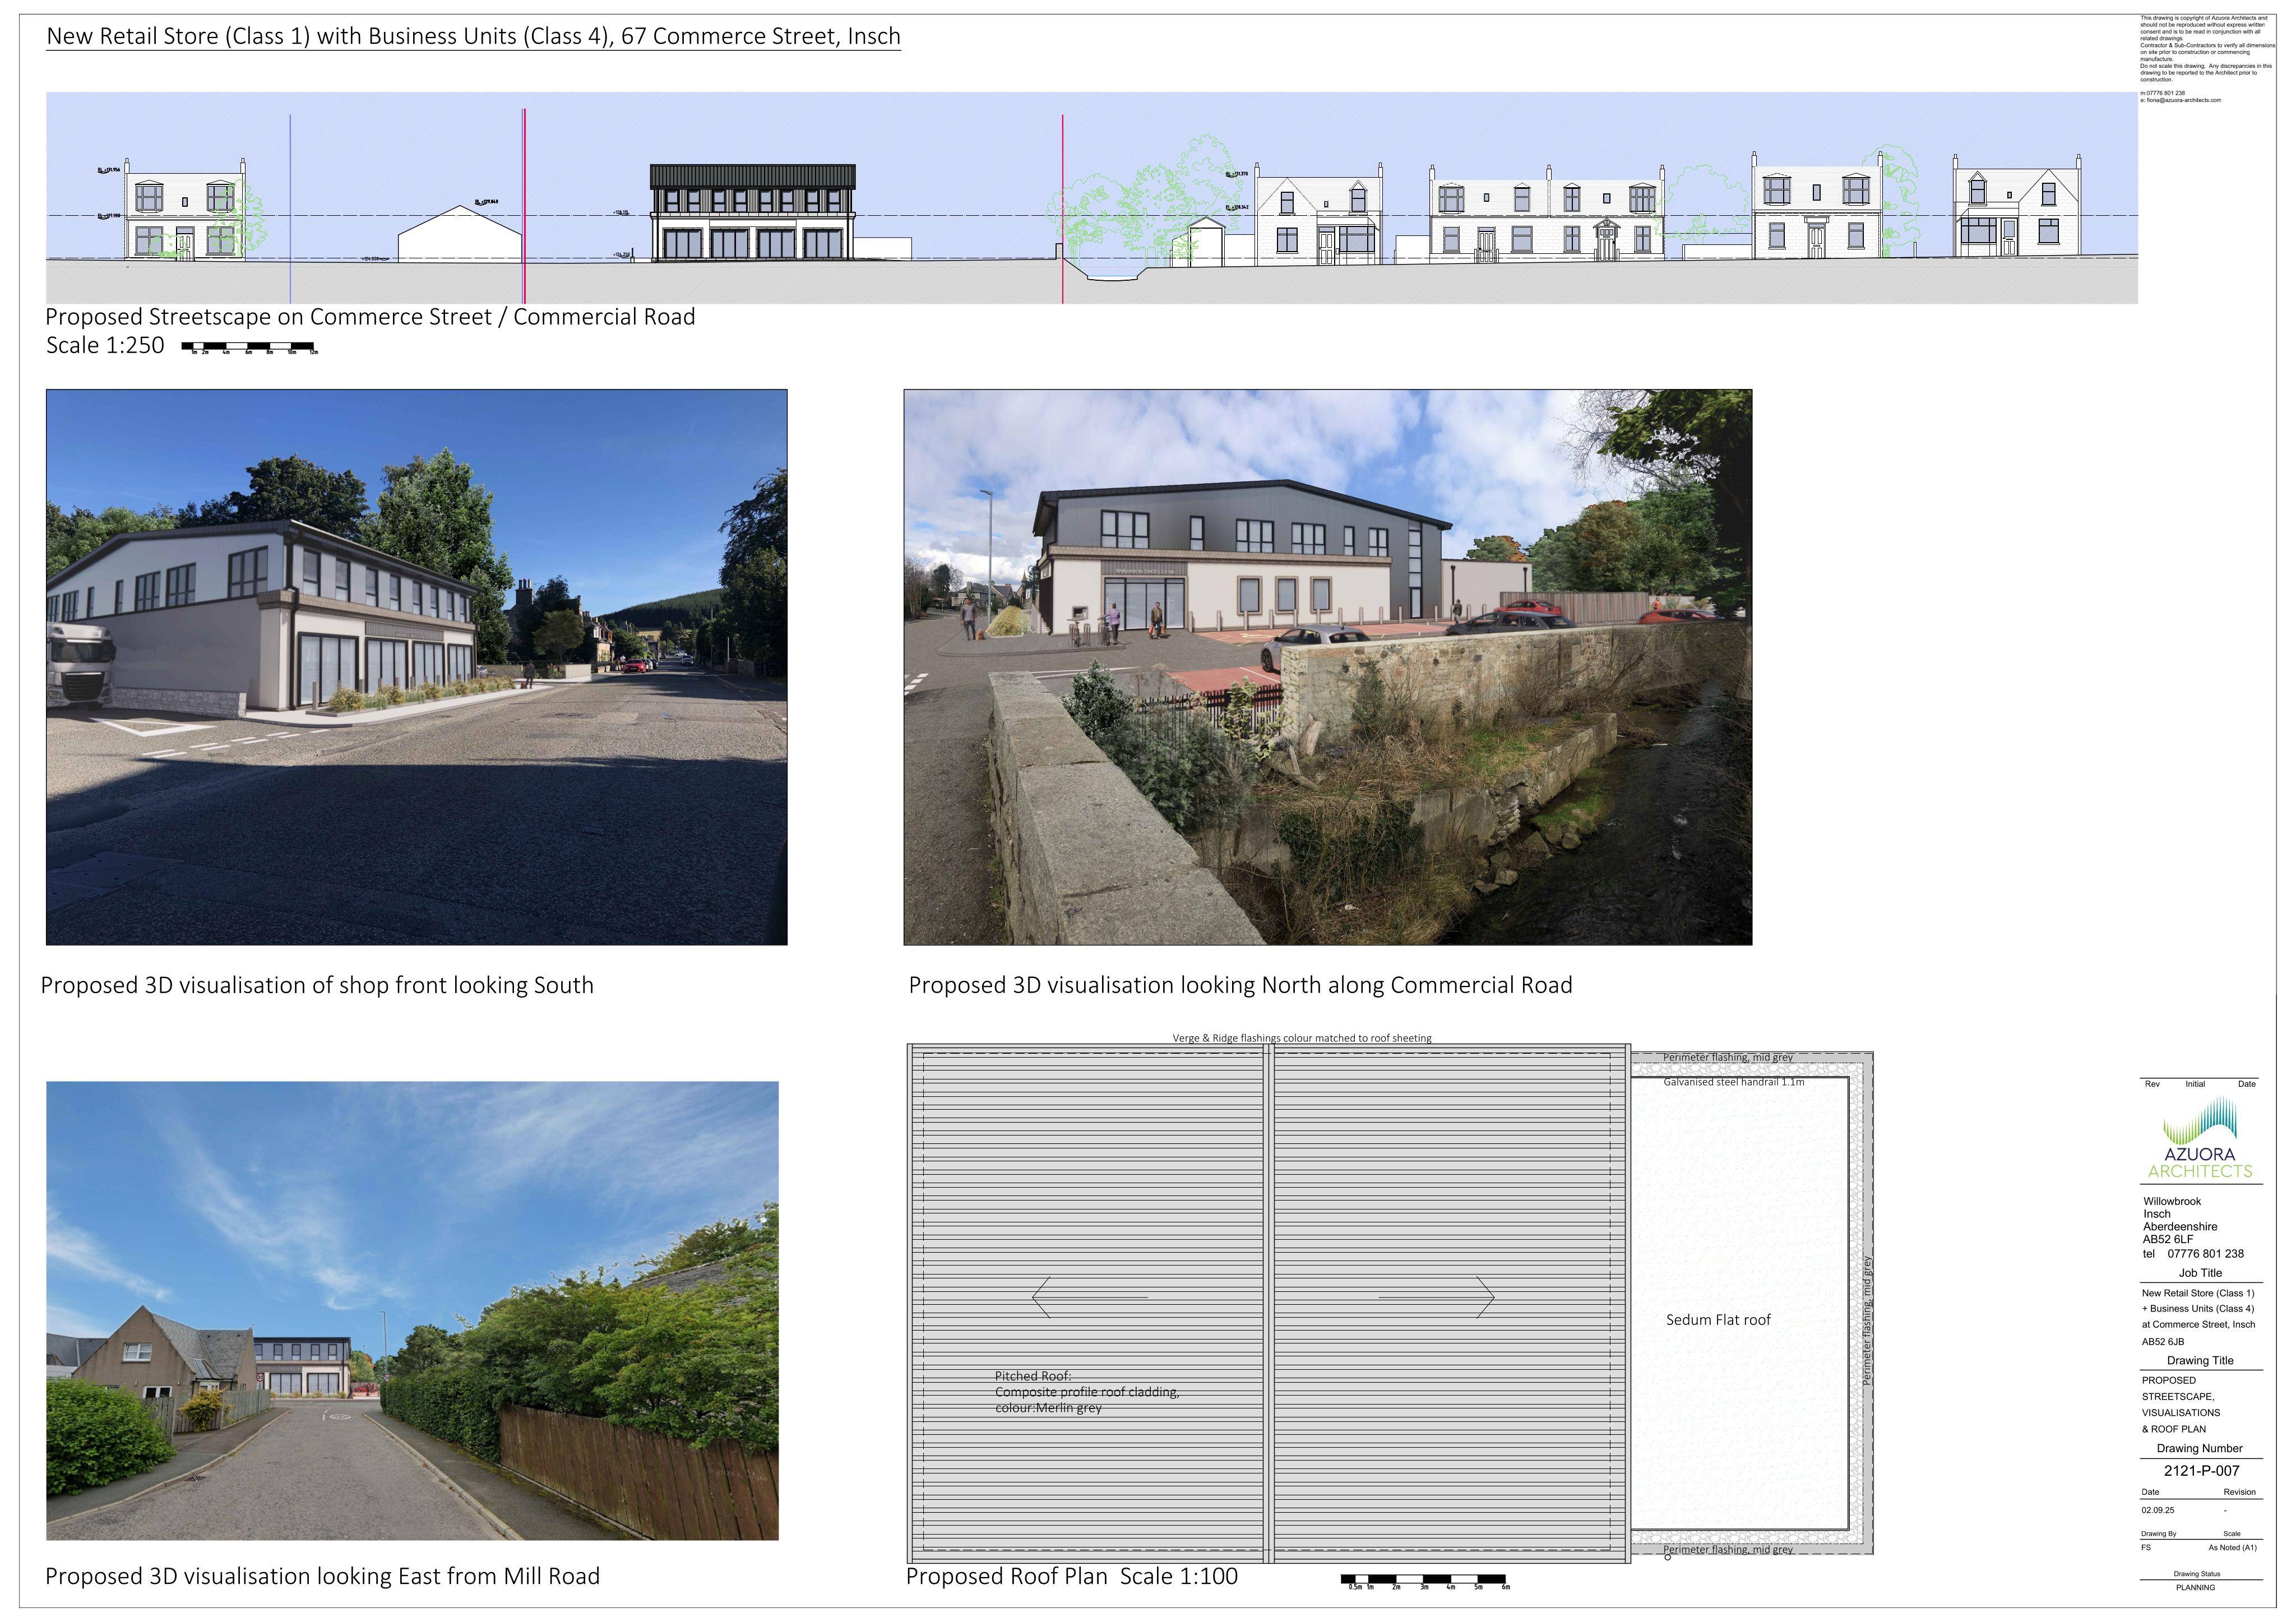This screenshot has width=2296, height=1622.
Task: Click 'Rev' column header
Action: 2153,1084
